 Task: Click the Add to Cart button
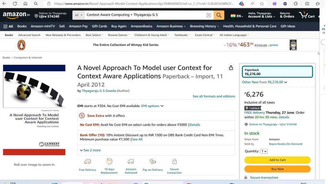(277, 160)
